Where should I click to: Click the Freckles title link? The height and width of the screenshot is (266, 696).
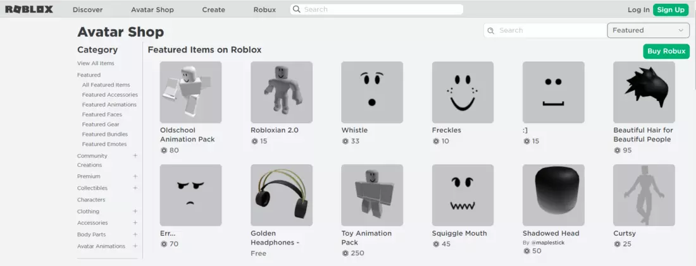[447, 130]
